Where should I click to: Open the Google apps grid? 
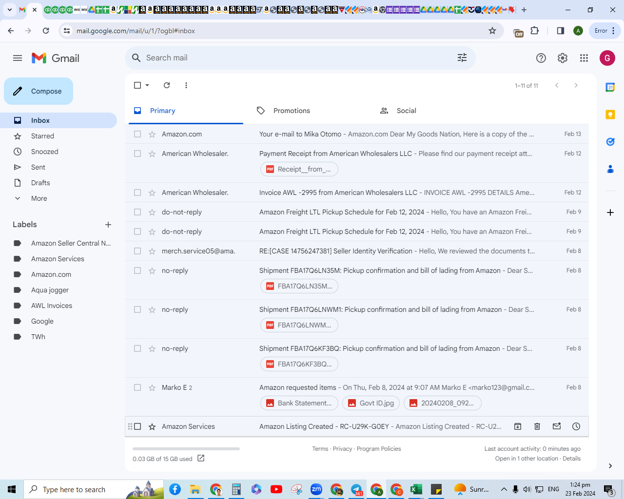(584, 58)
